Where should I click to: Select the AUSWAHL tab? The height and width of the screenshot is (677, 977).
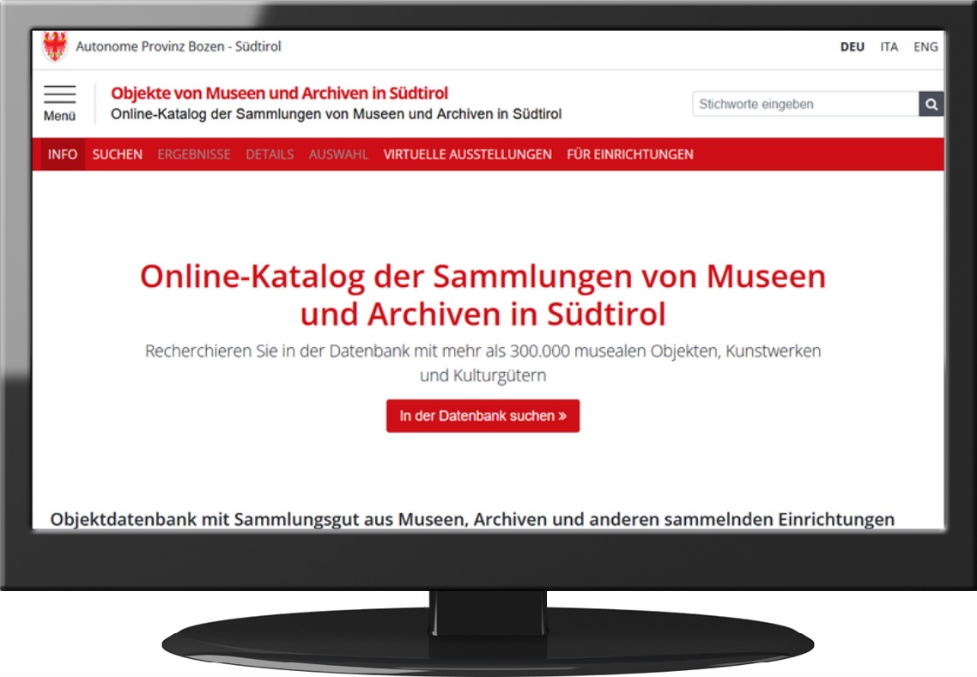tap(338, 155)
